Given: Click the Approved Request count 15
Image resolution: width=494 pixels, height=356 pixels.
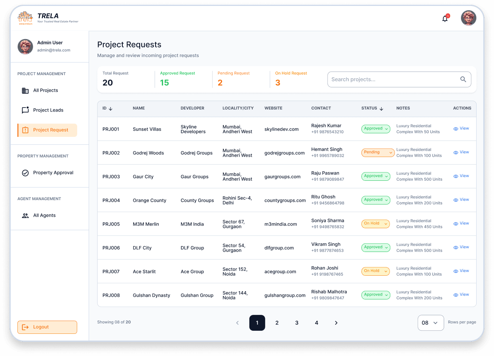Looking at the screenshot, I should pos(165,83).
